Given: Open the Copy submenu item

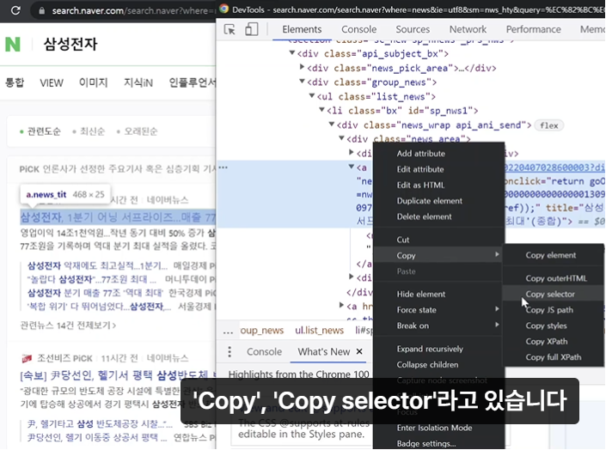Looking at the screenshot, I should point(438,256).
